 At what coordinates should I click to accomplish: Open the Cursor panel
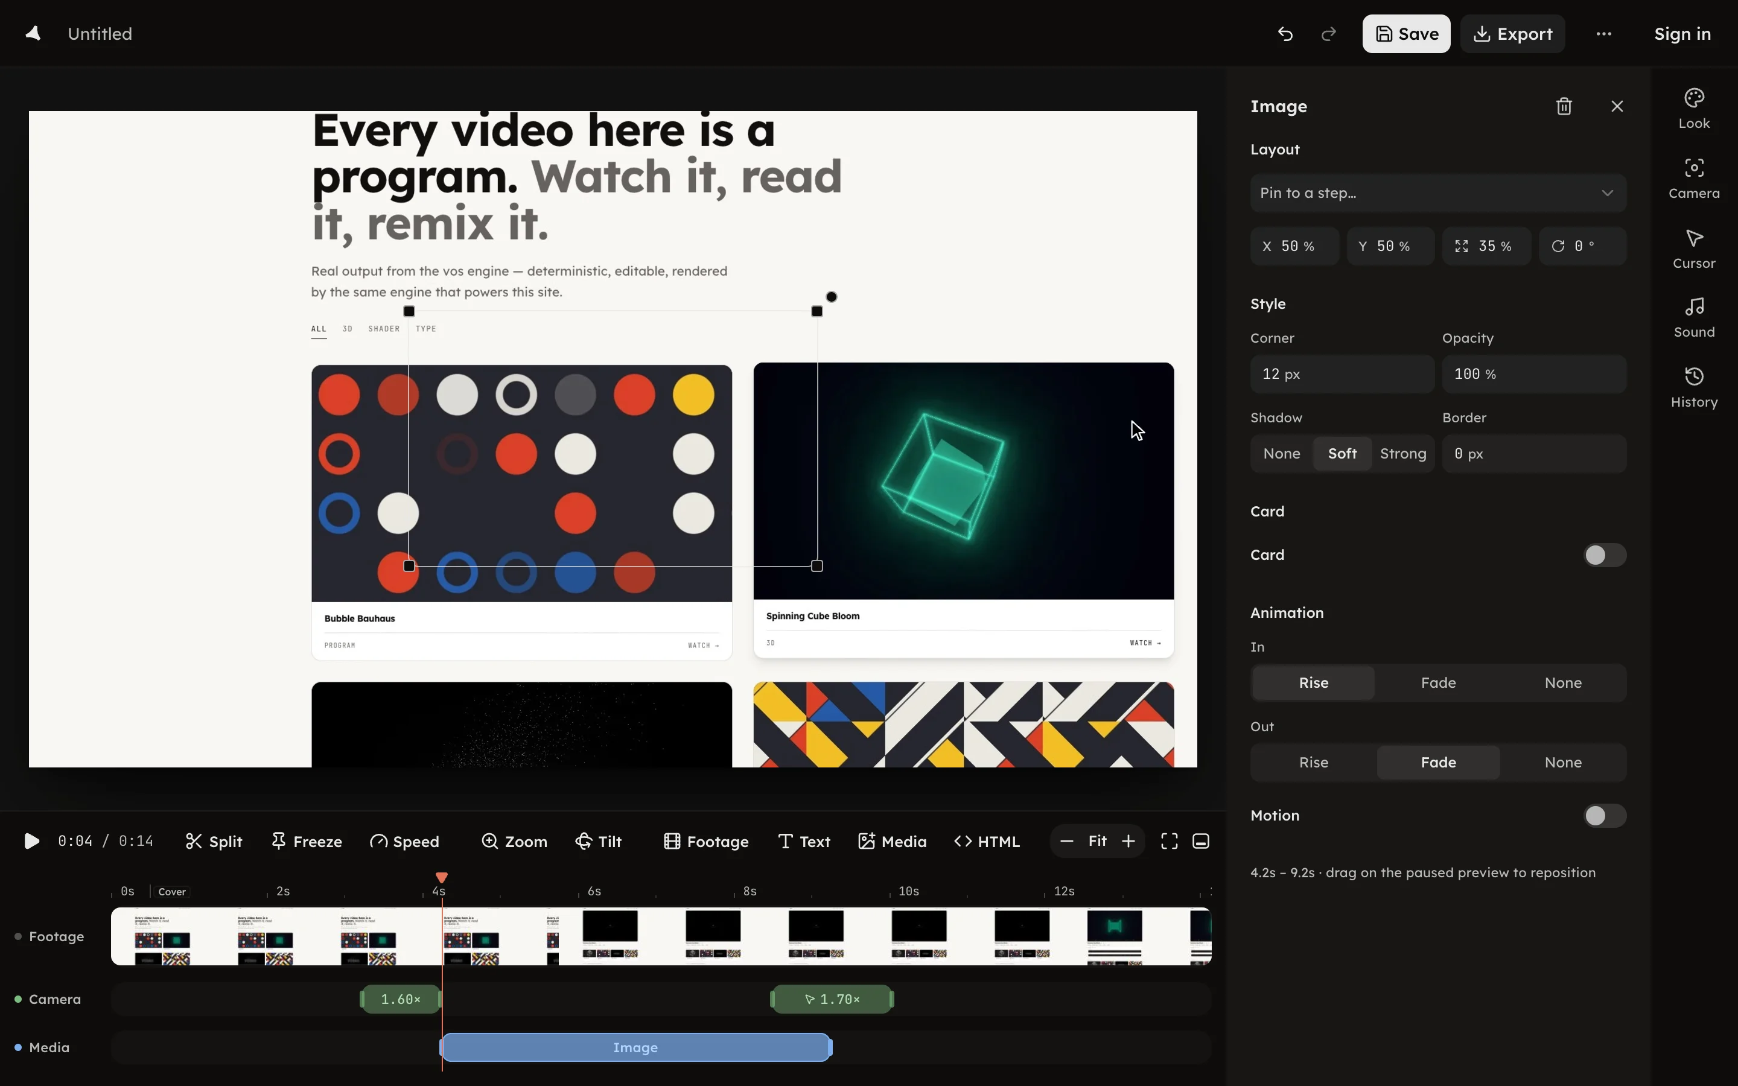[1694, 249]
